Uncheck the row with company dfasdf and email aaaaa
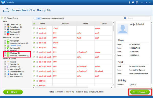This screenshot has height=98, width=153. [34, 28]
